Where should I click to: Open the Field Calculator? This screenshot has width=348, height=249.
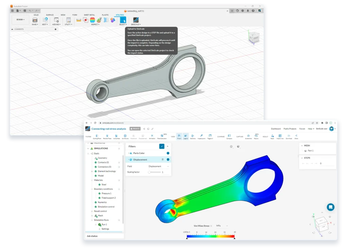[163, 136]
